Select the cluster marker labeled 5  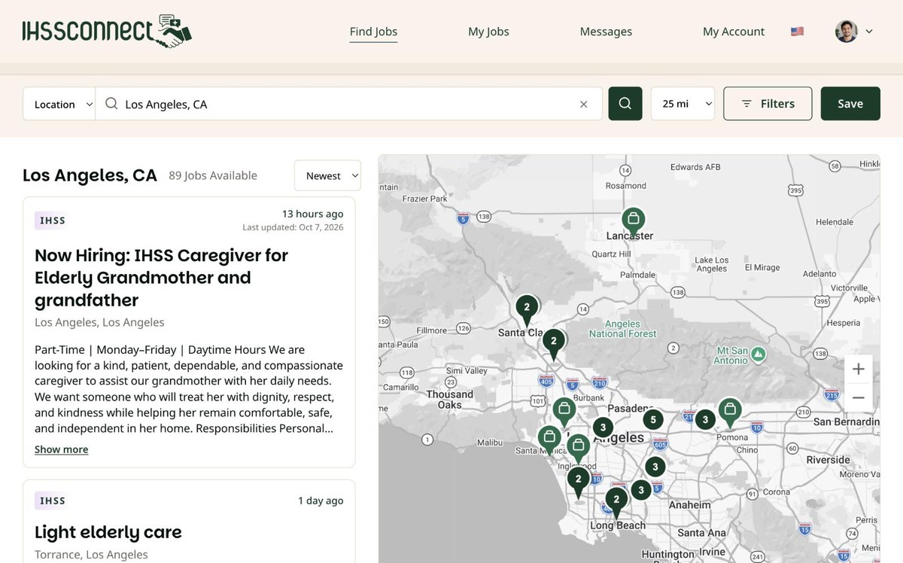[653, 419]
